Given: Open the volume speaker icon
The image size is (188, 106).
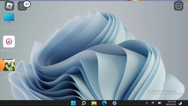Looking at the screenshot, I should pos(160,103).
